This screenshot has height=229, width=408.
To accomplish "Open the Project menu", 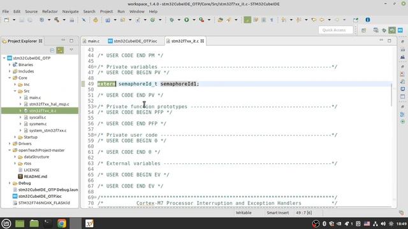I will pos(106,11).
